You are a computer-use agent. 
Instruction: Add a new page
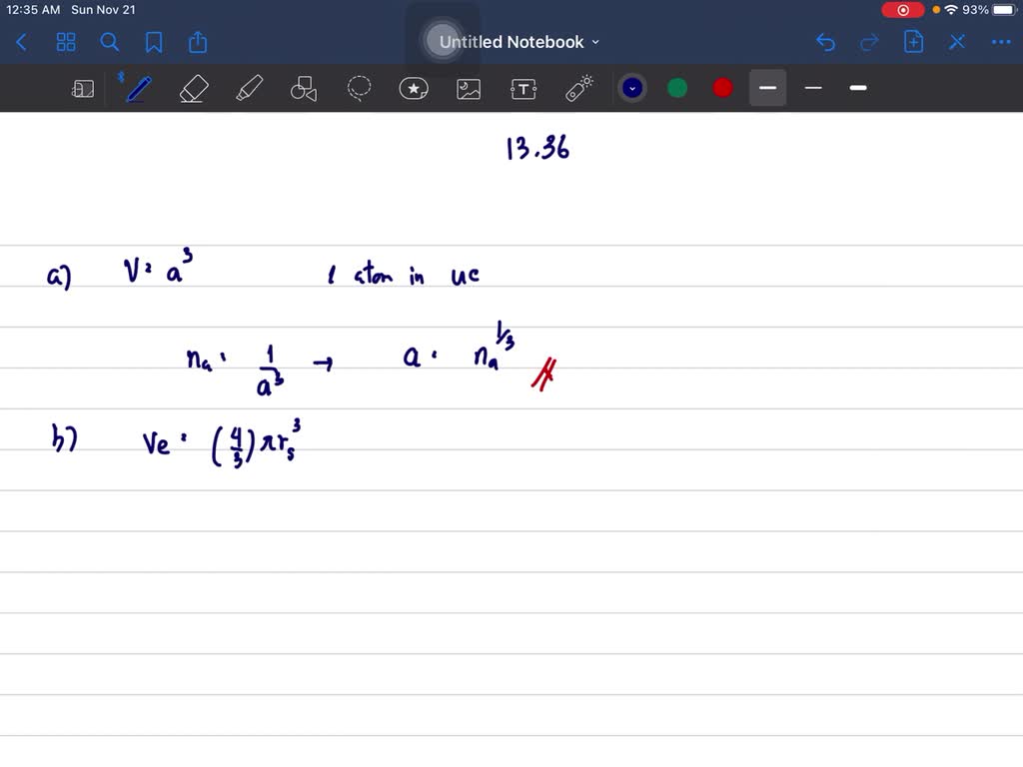click(913, 42)
